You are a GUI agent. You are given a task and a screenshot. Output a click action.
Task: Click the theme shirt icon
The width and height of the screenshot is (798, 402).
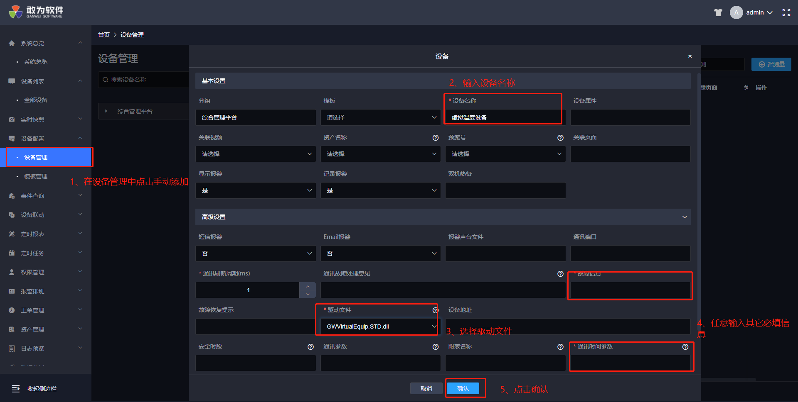point(718,12)
